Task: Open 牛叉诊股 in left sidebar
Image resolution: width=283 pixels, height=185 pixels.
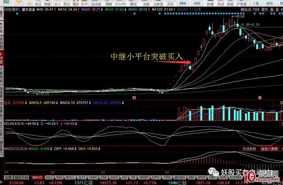Action: (1, 129)
